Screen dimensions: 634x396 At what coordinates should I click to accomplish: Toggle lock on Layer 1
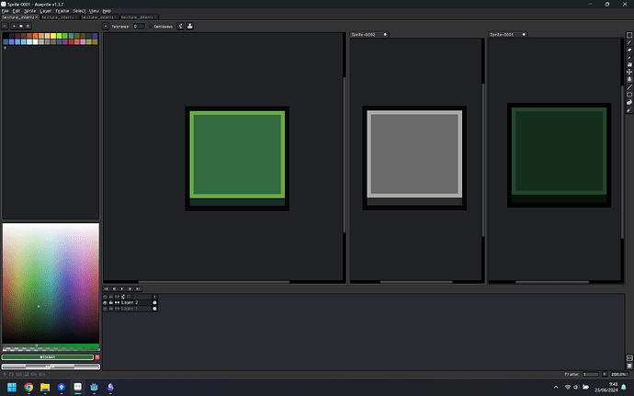[x=111, y=309]
